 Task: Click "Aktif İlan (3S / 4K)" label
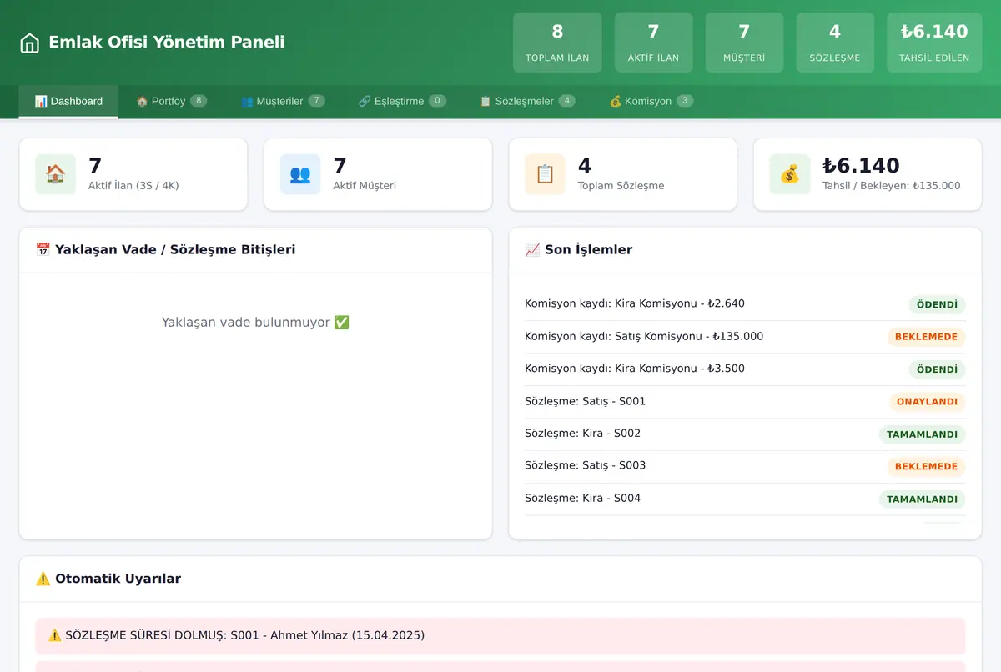coord(133,185)
